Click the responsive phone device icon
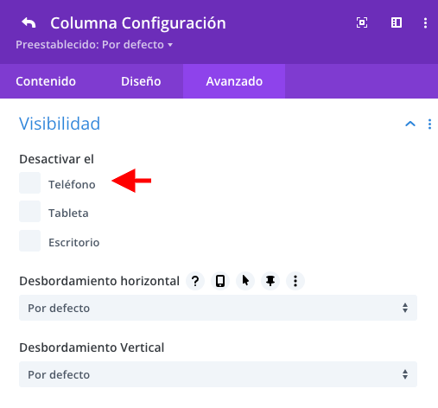 (220, 281)
